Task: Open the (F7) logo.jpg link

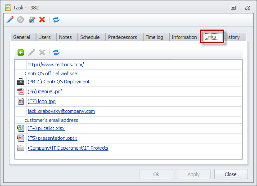Action: (x=41, y=101)
